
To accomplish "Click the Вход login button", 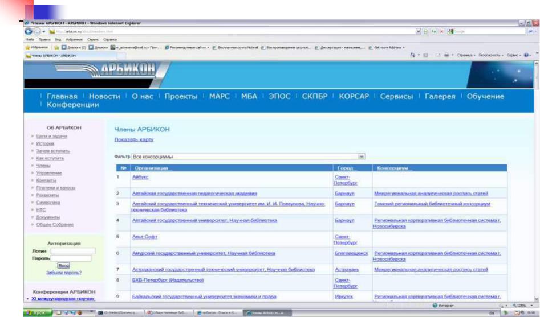I will click(x=64, y=265).
